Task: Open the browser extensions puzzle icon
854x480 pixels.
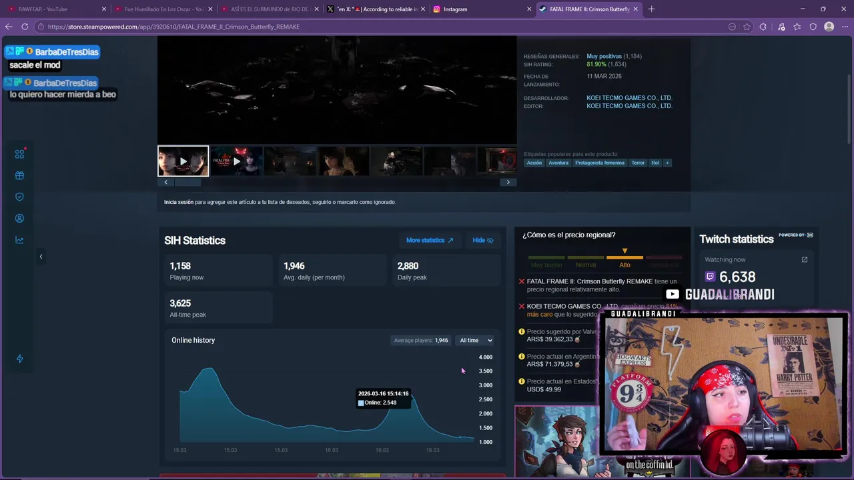Action: 763,27
